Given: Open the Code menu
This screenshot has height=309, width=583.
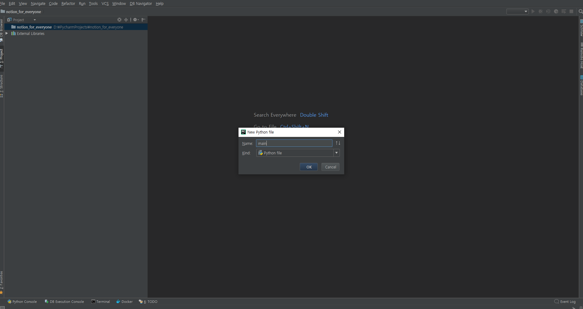Looking at the screenshot, I should tap(53, 3).
